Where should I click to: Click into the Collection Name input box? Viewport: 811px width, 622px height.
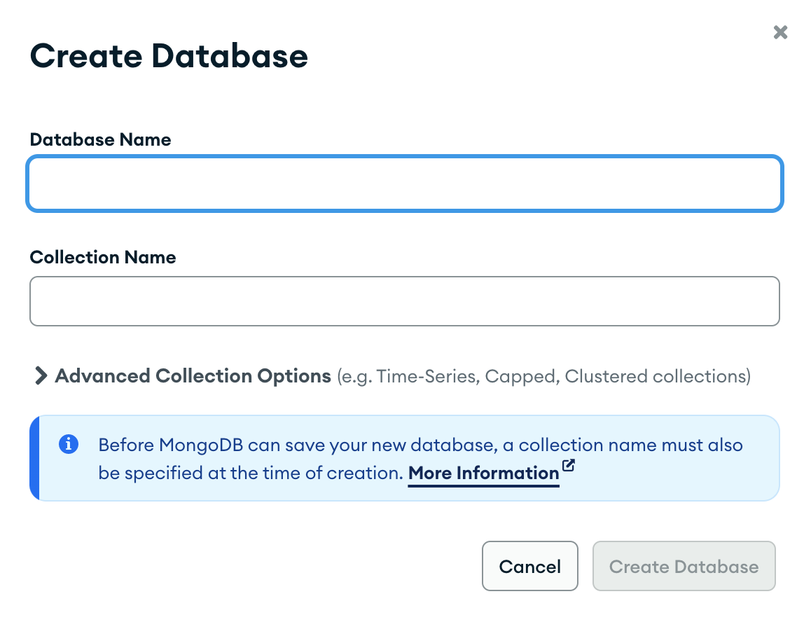pos(404,301)
